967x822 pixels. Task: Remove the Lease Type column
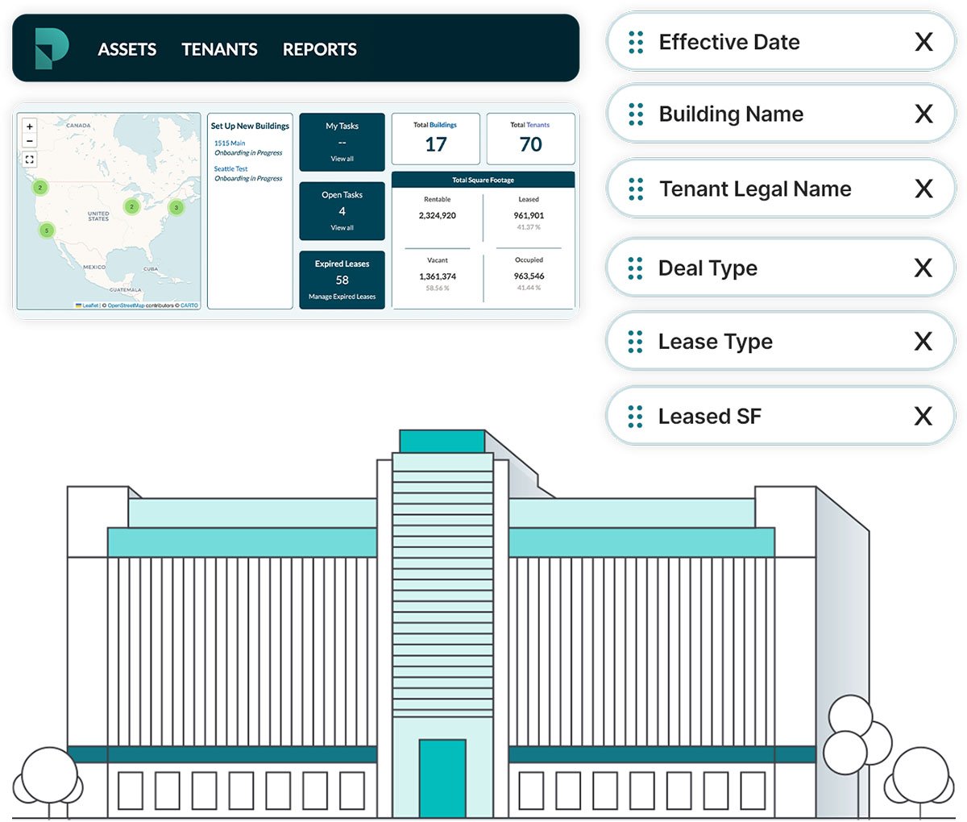click(x=923, y=342)
